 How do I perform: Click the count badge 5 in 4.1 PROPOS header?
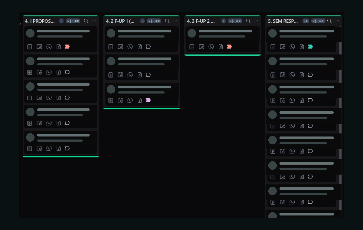coord(61,21)
